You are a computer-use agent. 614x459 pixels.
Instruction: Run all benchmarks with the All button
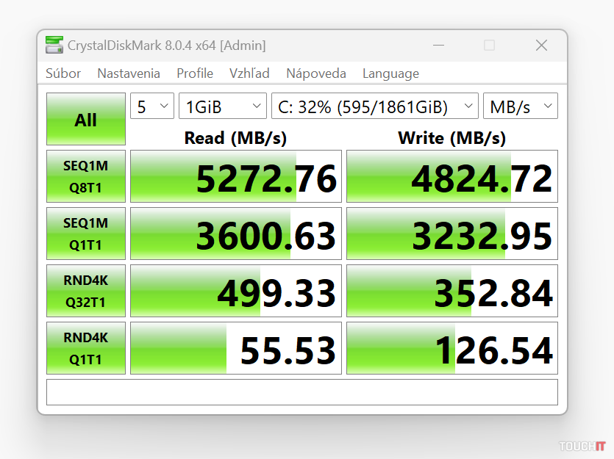point(86,120)
